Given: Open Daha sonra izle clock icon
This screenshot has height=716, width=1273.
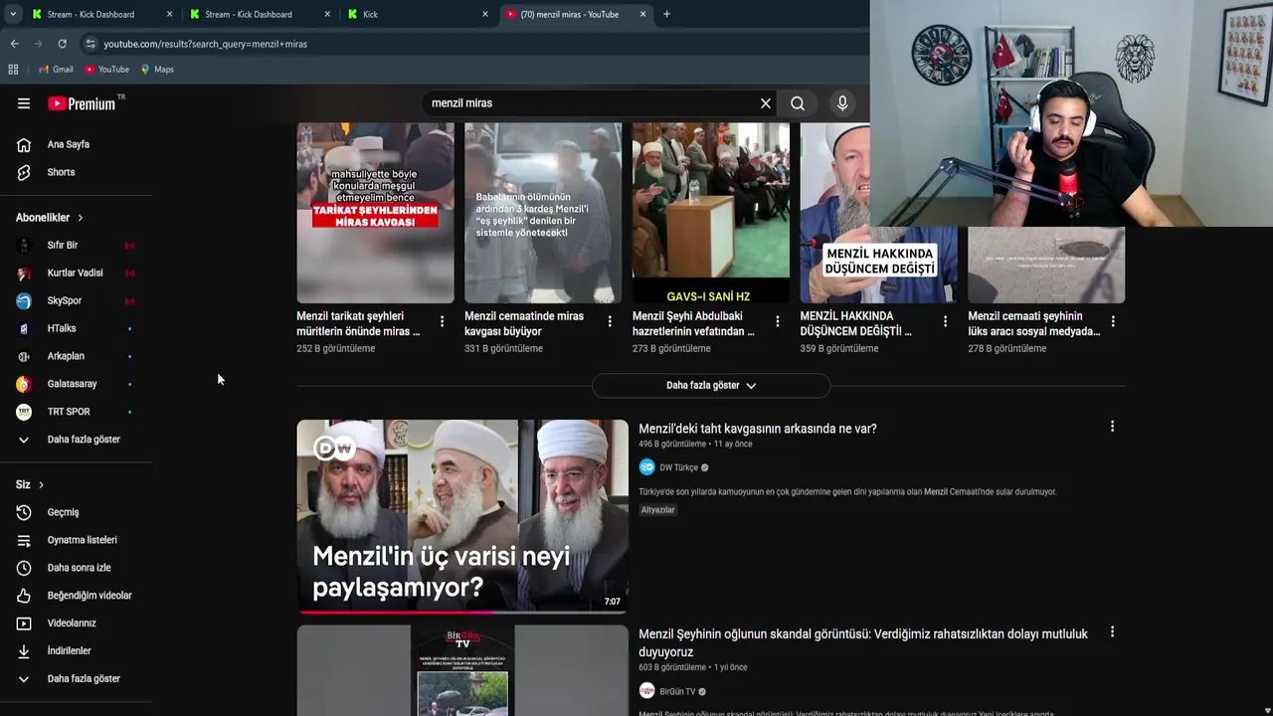Looking at the screenshot, I should point(24,568).
